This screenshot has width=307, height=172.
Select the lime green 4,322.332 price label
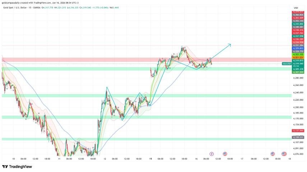[298, 54]
